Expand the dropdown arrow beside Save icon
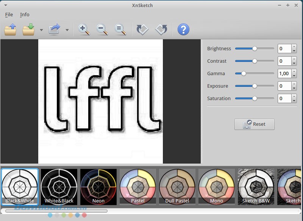 click(x=41, y=30)
